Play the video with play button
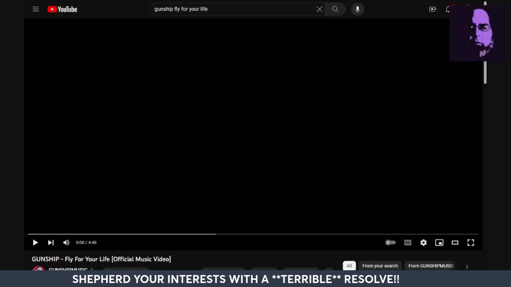This screenshot has height=287, width=511. tap(35, 242)
